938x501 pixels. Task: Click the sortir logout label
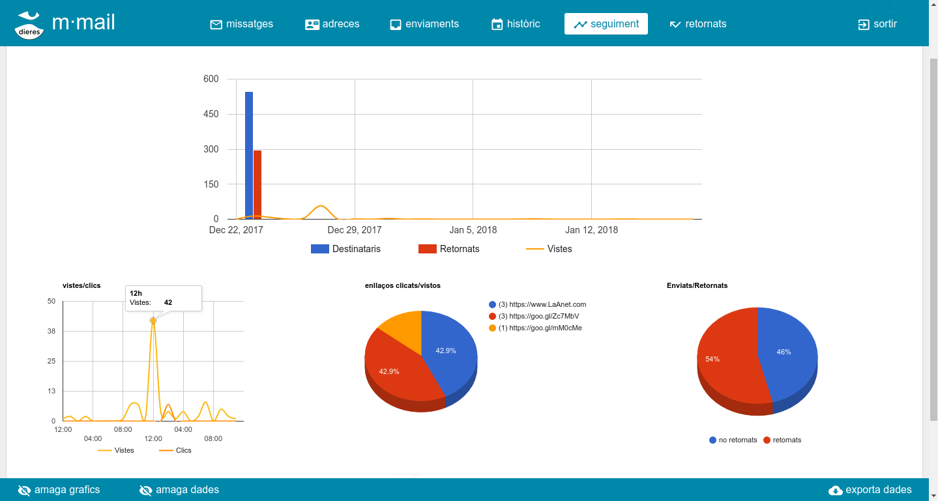[x=885, y=24]
